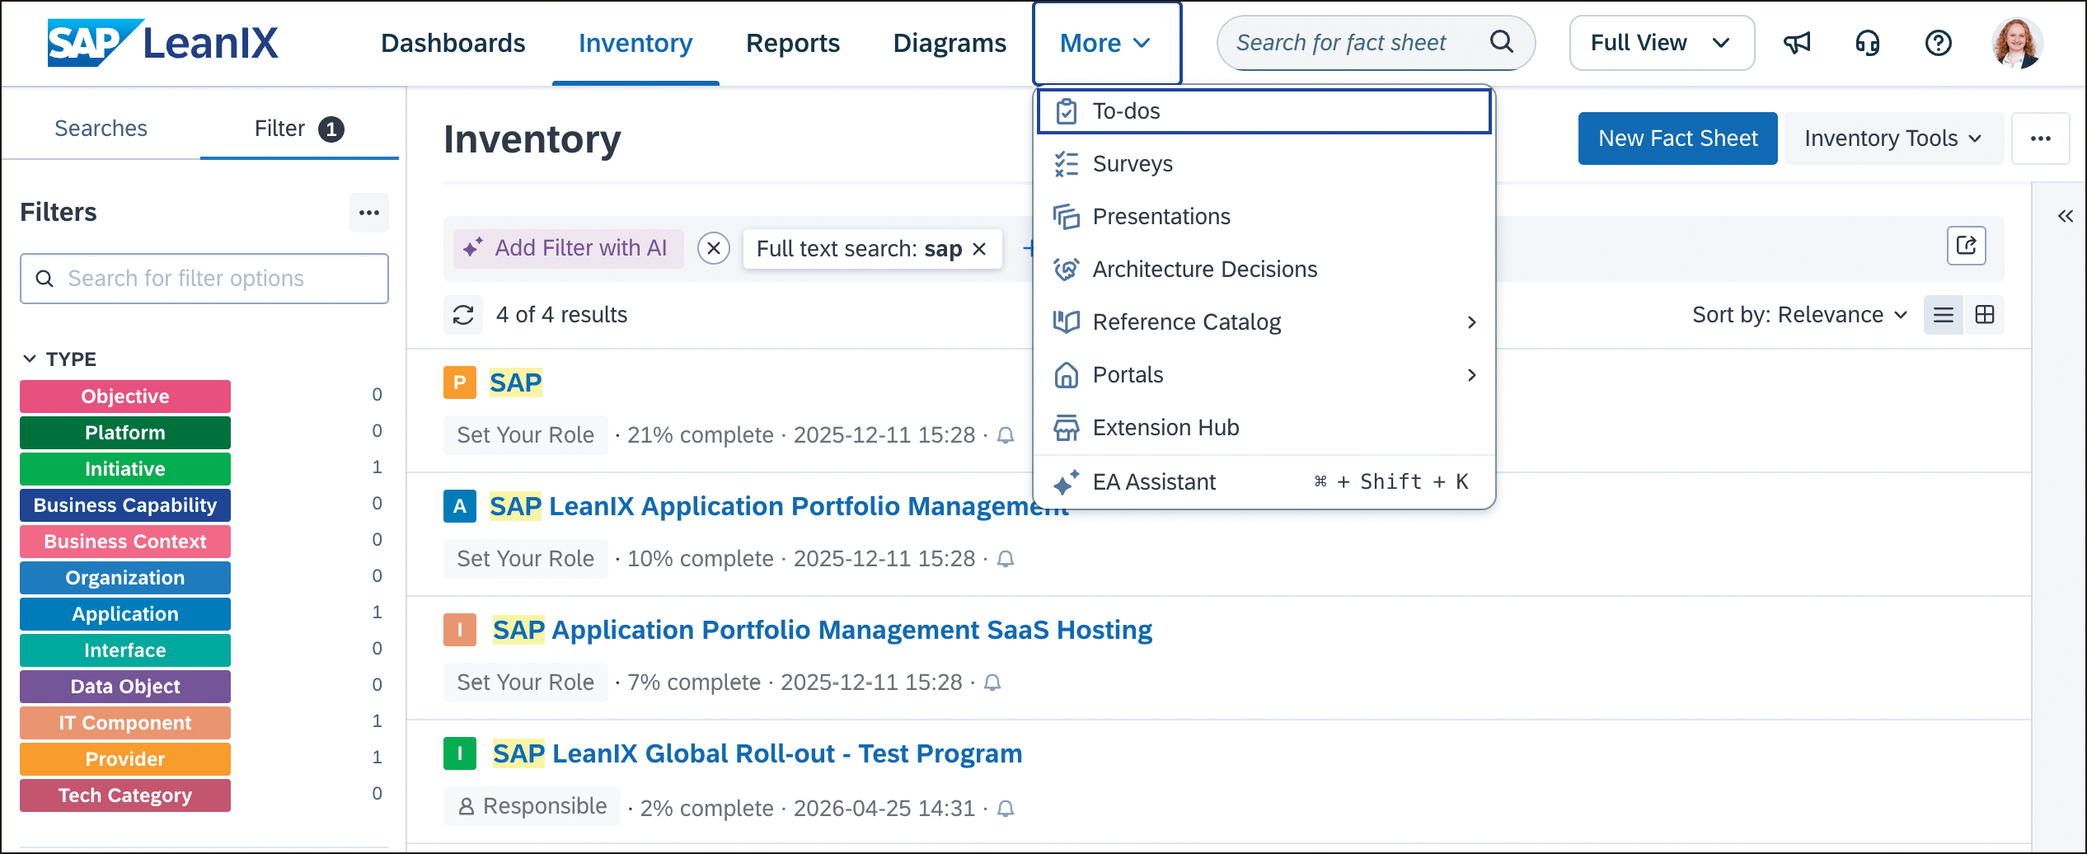Open the Full View dropdown

1662,43
